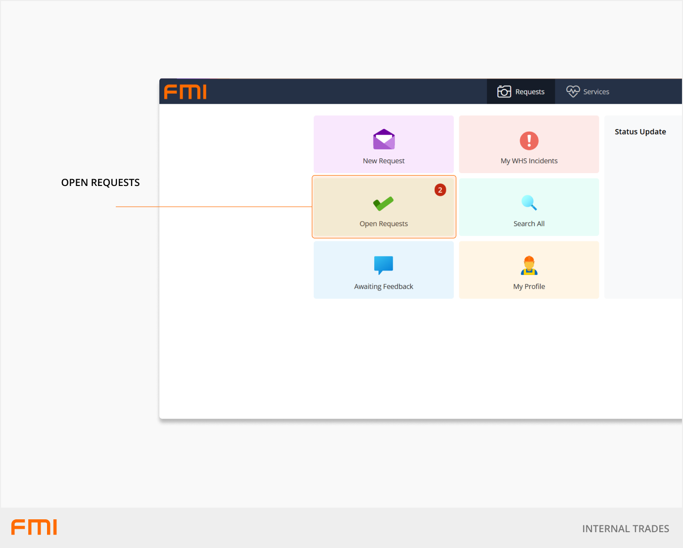Go to My Profile text label
Screen dimensions: 683x548
529,286
